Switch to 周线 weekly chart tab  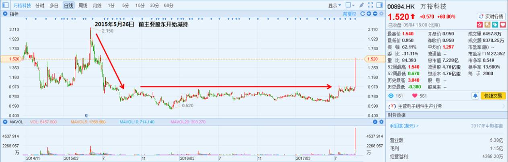tap(83, 6)
